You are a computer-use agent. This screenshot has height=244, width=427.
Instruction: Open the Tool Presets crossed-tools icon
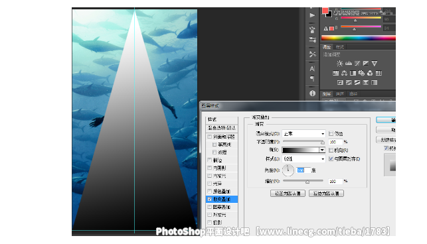click(x=312, y=54)
